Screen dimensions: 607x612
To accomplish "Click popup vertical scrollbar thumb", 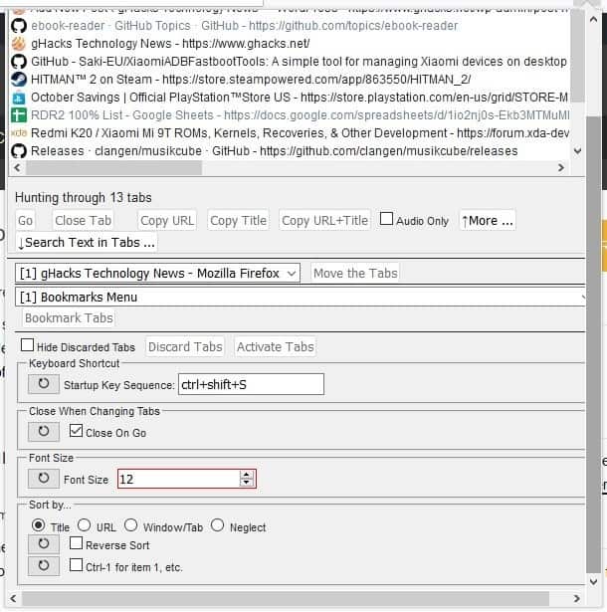I will (x=593, y=343).
